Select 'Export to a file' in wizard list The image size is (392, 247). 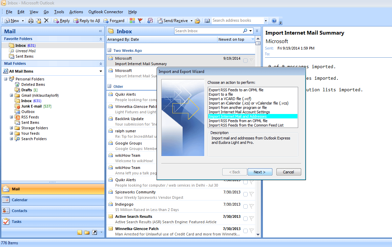[221, 94]
